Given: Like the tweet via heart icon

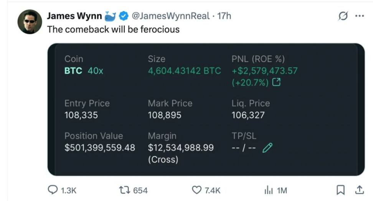Looking at the screenshot, I should [196, 190].
